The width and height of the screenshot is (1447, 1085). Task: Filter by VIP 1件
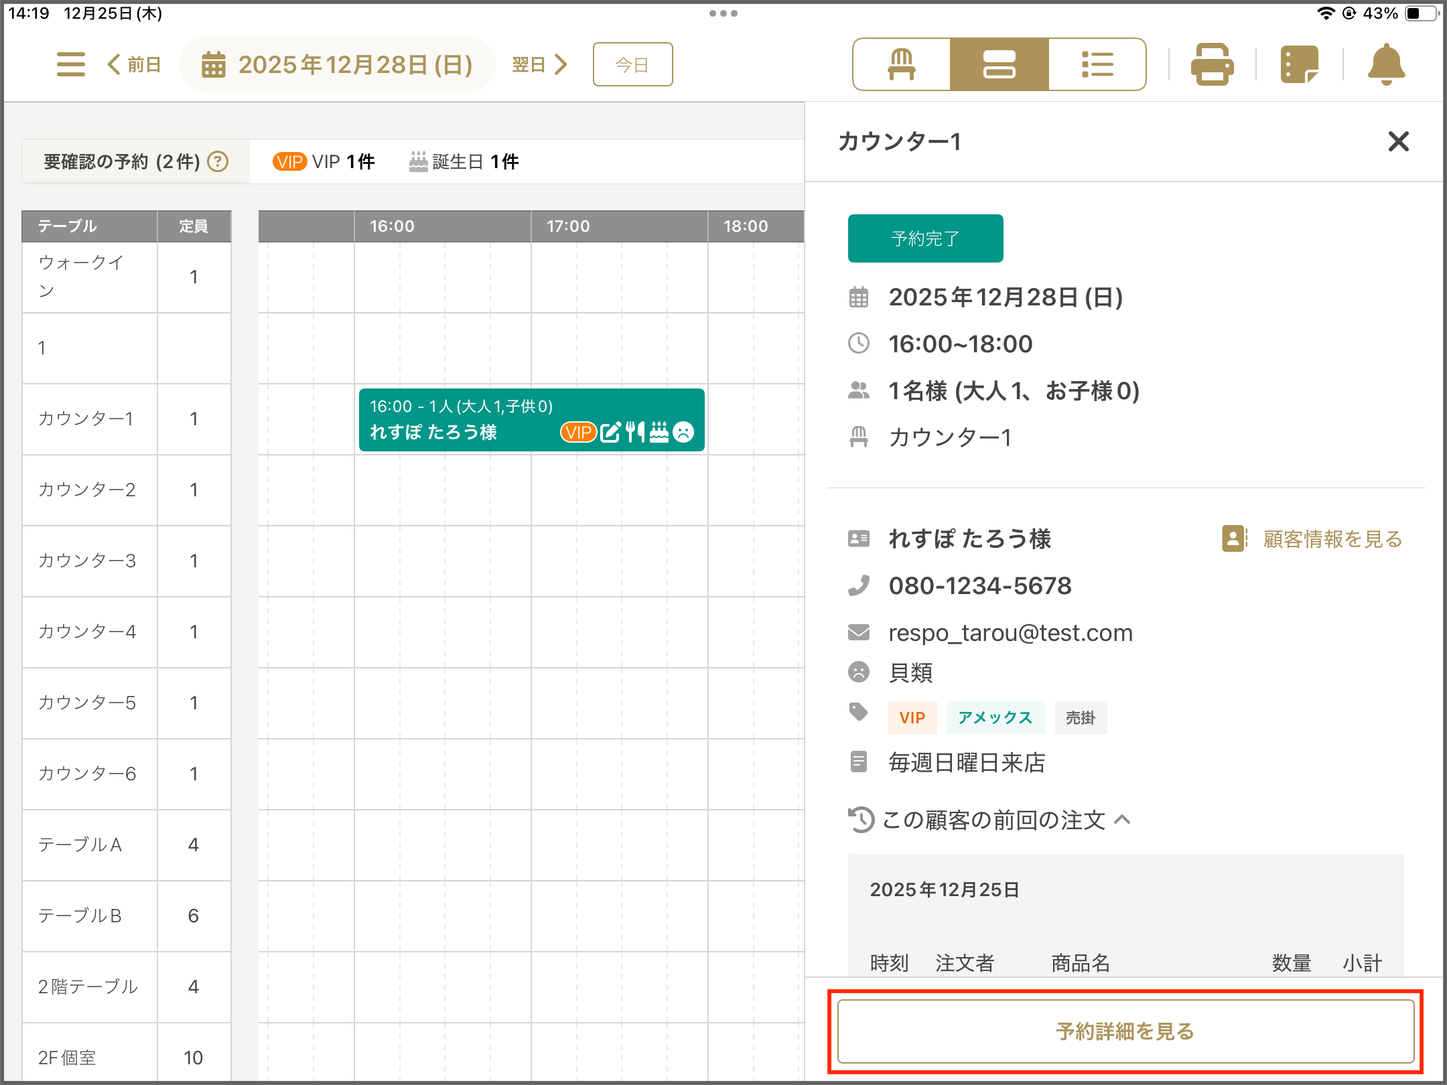point(324,161)
